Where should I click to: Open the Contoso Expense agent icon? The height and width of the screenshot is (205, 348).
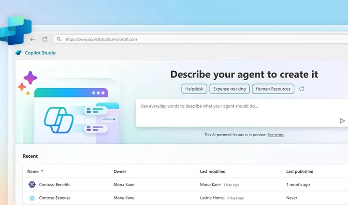click(x=32, y=198)
